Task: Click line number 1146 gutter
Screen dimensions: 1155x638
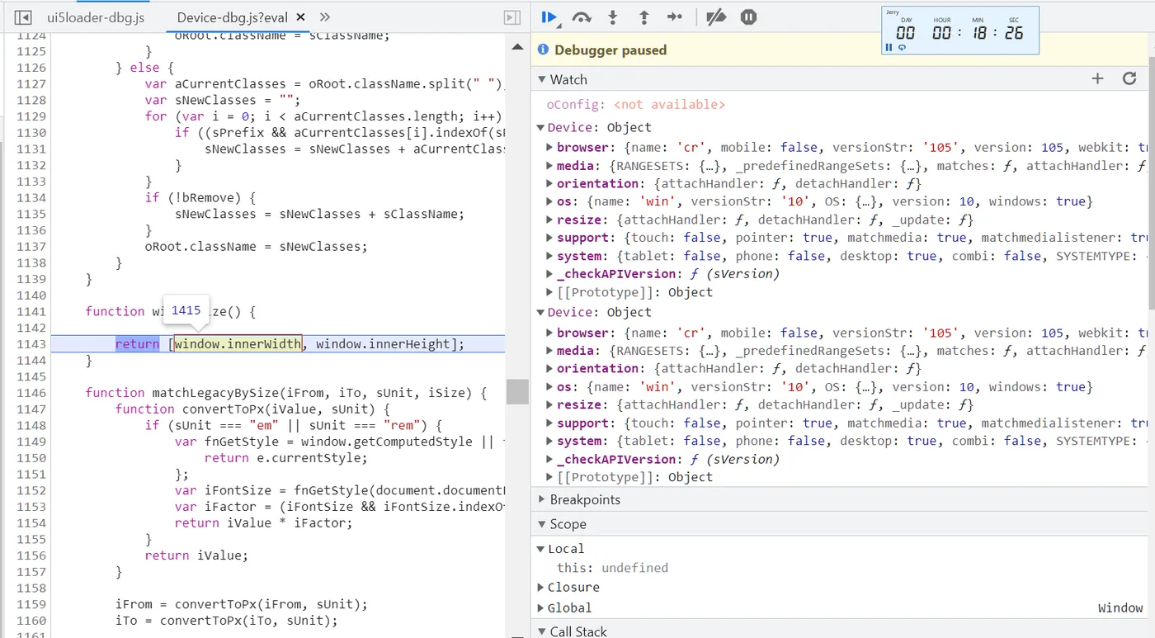Action: (x=31, y=393)
